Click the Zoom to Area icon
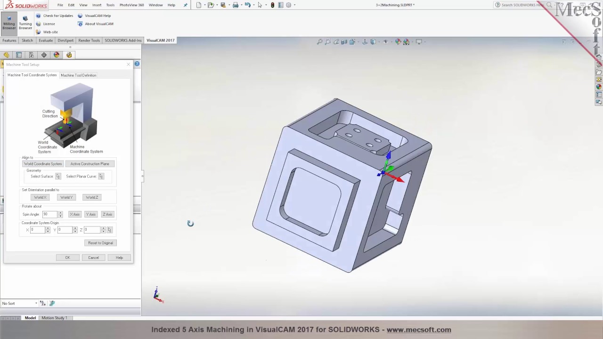The width and height of the screenshot is (603, 339). click(x=328, y=42)
